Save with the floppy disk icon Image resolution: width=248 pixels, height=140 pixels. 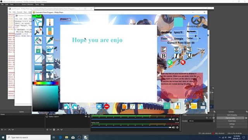203,106
